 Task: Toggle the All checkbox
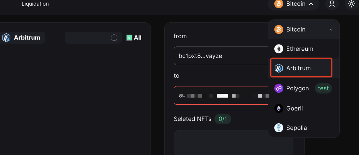point(129,37)
